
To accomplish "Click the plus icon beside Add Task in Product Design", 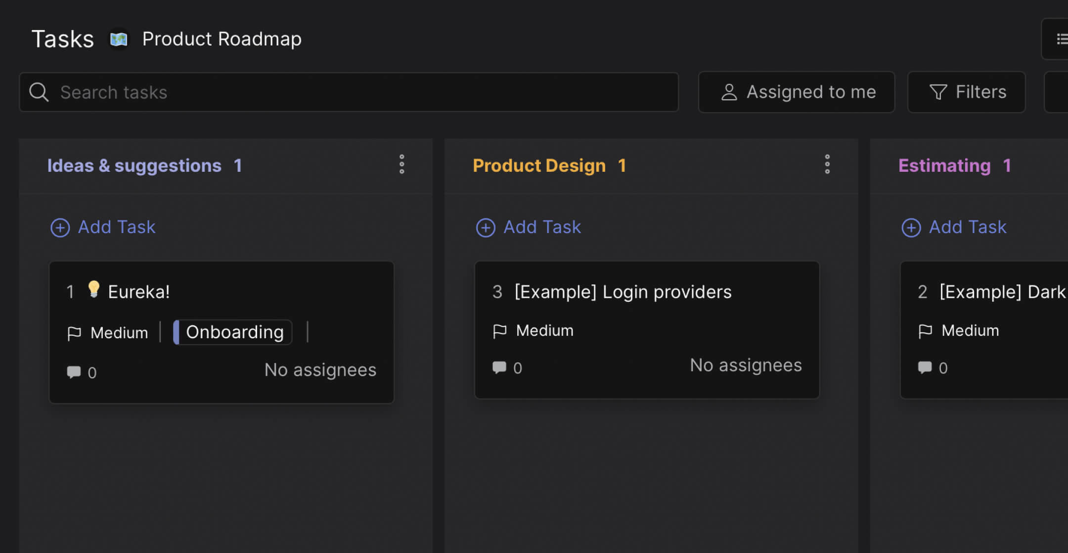I will coord(486,227).
